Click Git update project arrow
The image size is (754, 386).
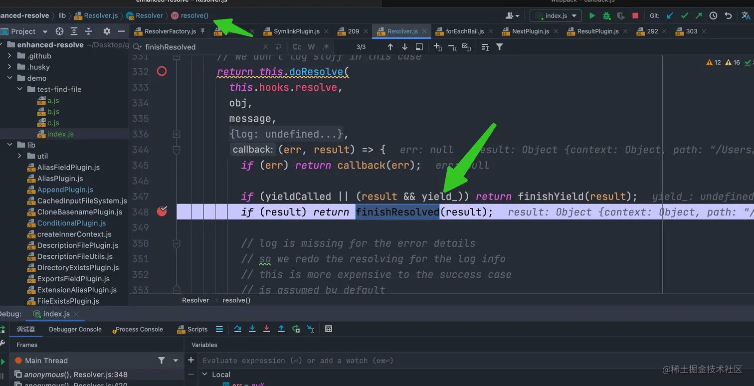(670, 16)
